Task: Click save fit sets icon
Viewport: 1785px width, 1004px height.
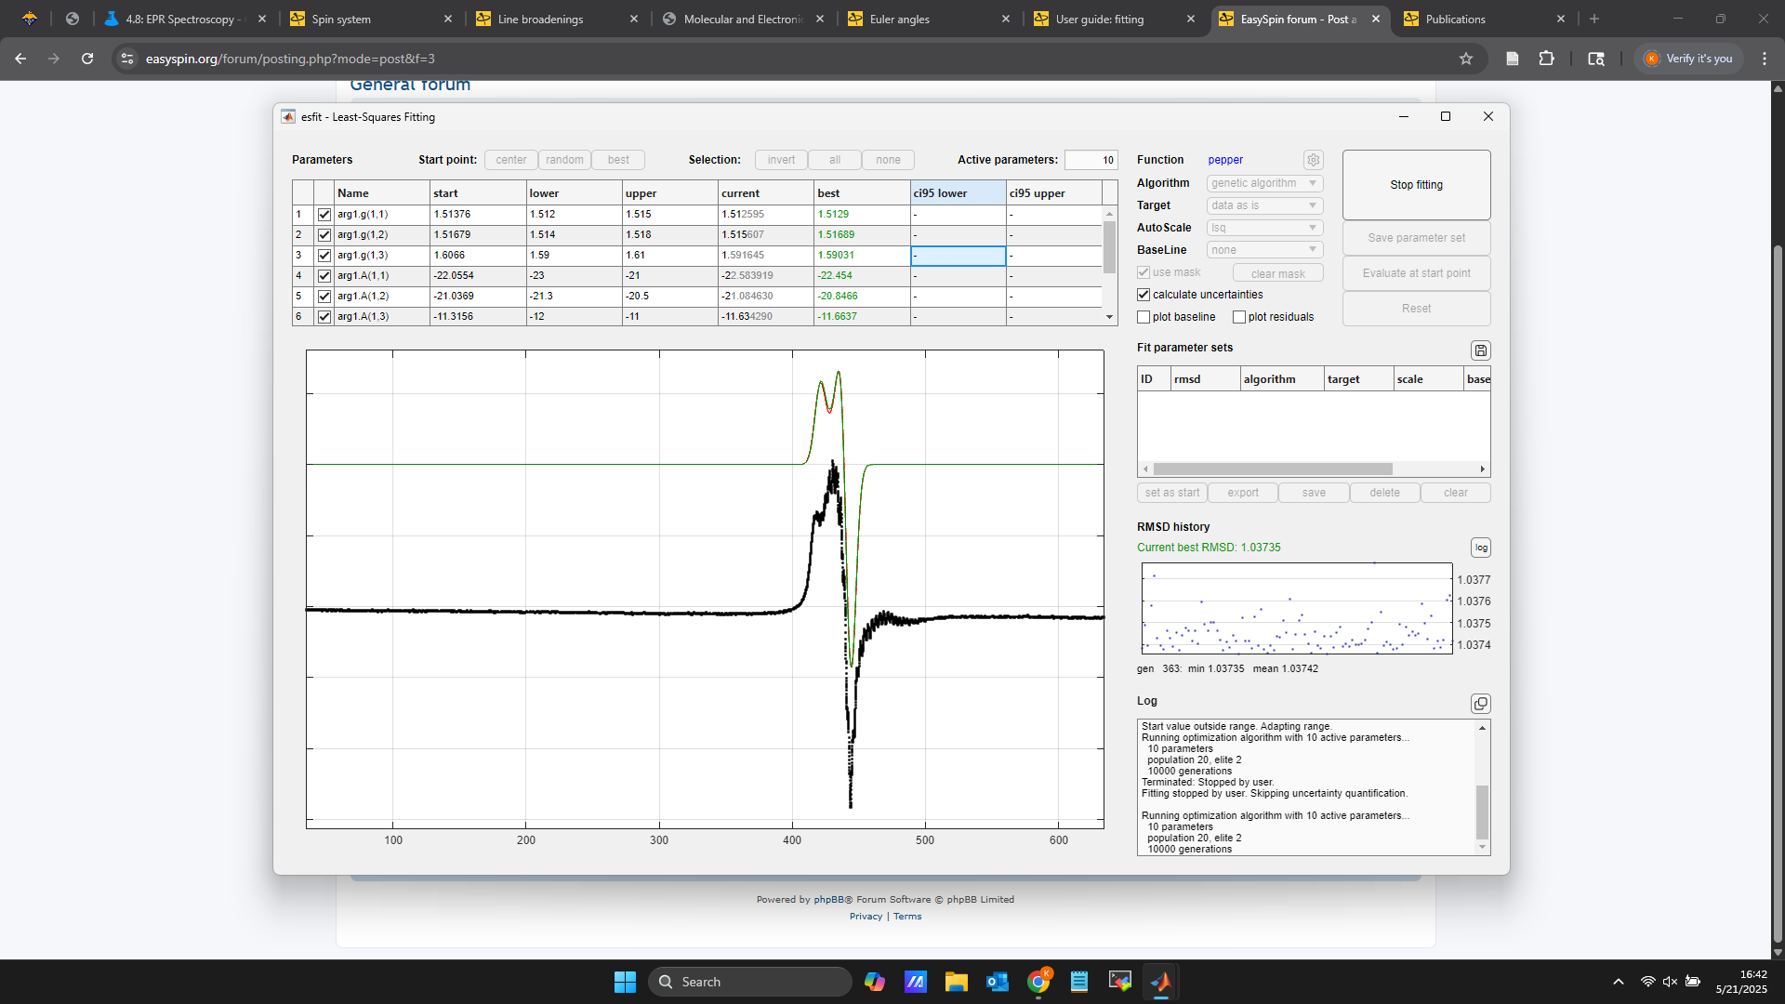Action: pyautogui.click(x=1481, y=350)
